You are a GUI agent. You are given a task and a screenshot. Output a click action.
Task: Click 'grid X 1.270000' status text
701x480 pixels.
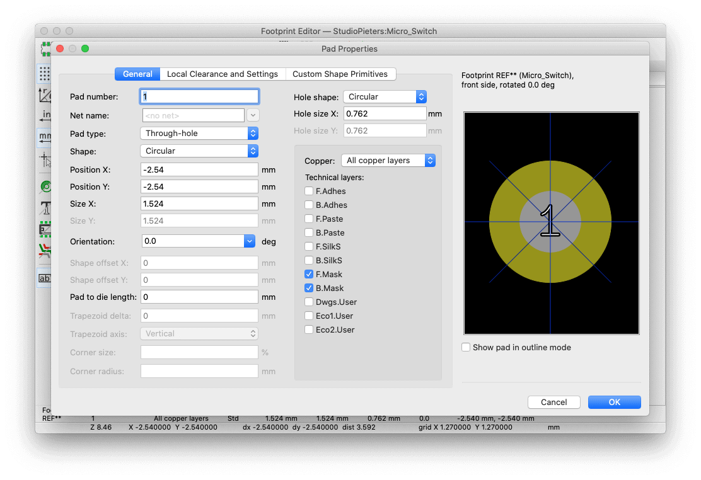[444, 427]
